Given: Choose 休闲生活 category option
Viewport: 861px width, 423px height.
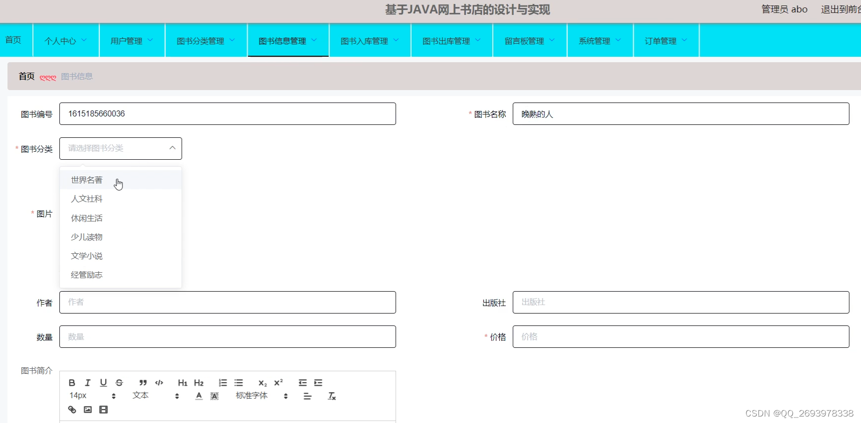Looking at the screenshot, I should (x=121, y=218).
